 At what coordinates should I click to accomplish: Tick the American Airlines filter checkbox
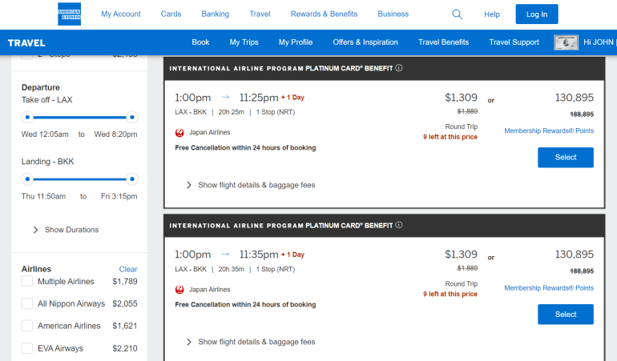(27, 327)
